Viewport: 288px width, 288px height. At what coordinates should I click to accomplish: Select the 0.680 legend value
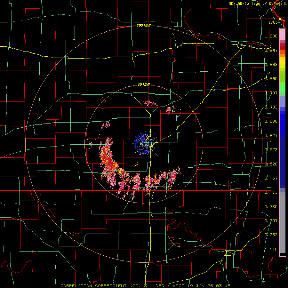(271, 121)
